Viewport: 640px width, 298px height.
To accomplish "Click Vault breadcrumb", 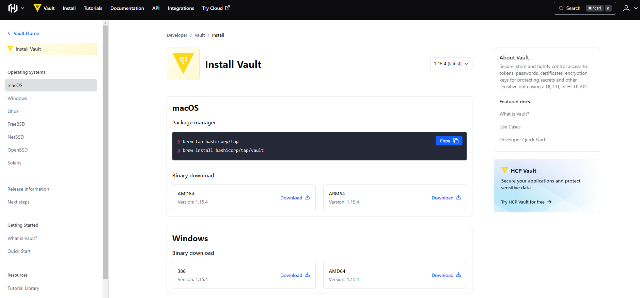I will 200,35.
